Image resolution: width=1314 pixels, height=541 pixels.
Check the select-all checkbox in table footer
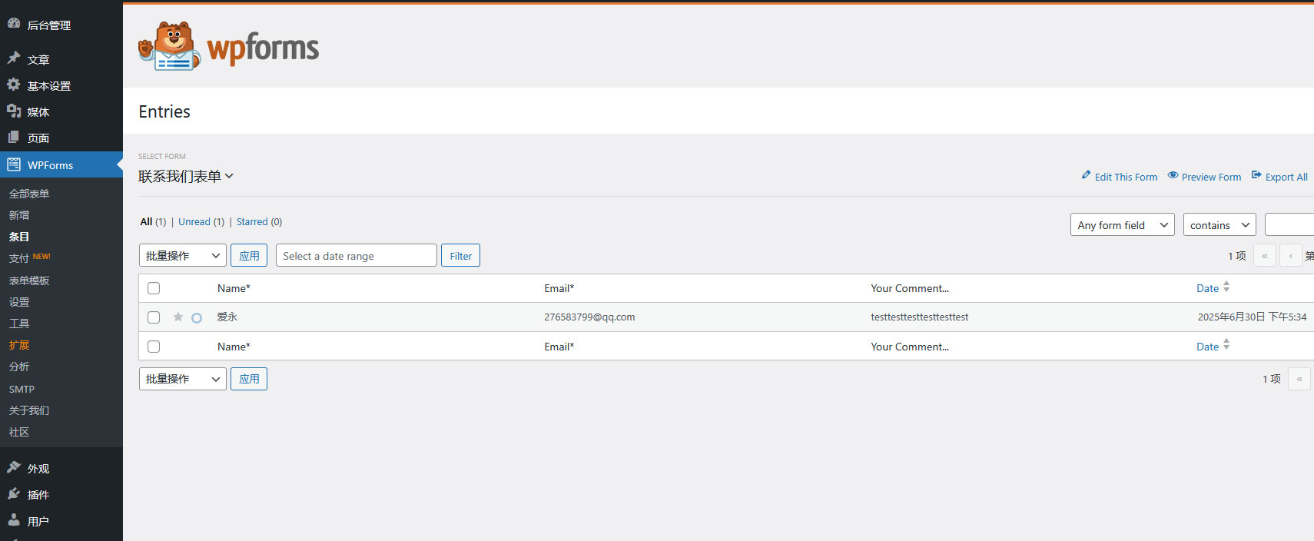tap(154, 347)
